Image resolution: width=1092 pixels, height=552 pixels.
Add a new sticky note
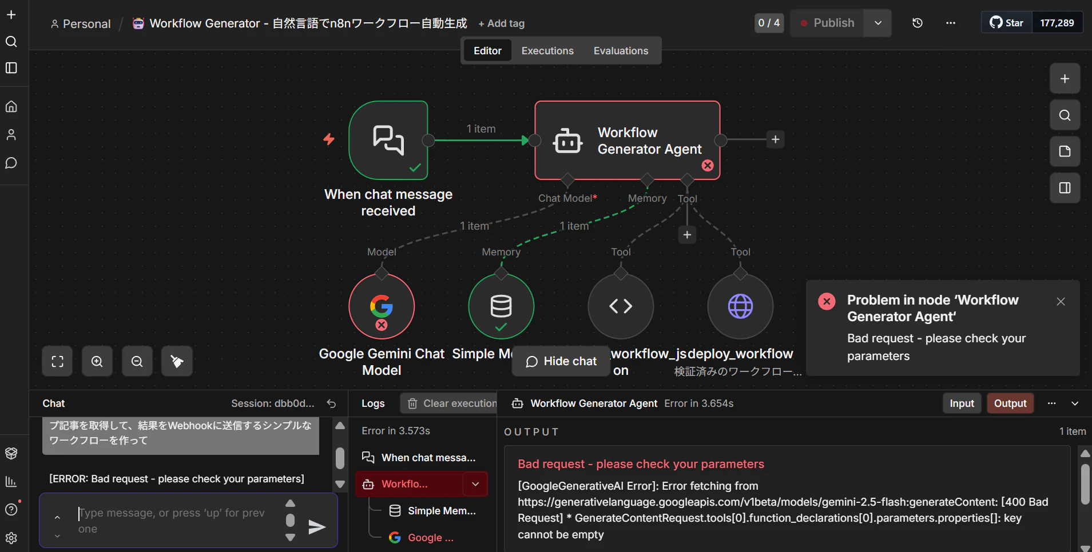(1065, 151)
